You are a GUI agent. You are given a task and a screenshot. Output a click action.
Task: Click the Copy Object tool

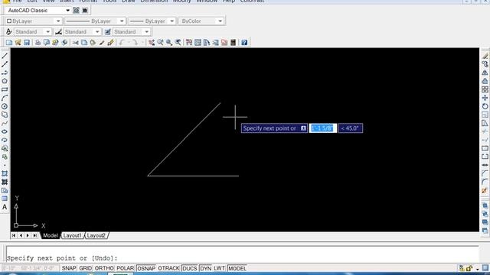coord(485,64)
